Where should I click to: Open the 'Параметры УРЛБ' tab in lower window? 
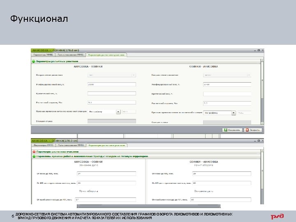point(44,146)
